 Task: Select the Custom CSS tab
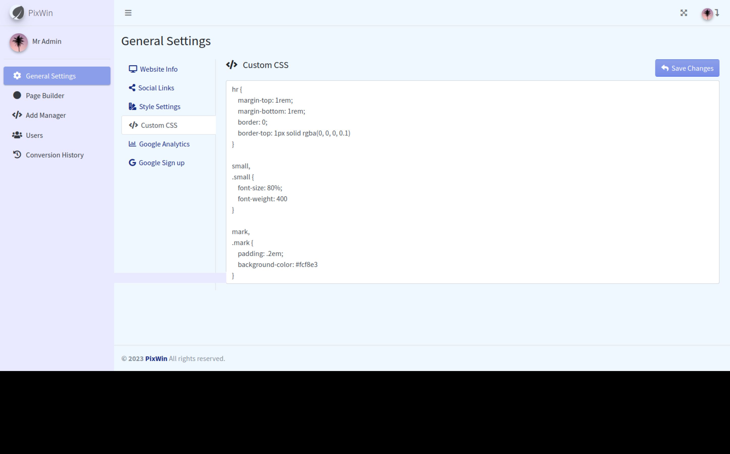click(x=159, y=125)
